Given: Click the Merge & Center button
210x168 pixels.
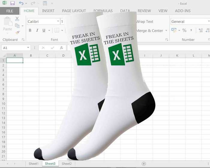Looking at the screenshot, I should tap(150, 31).
